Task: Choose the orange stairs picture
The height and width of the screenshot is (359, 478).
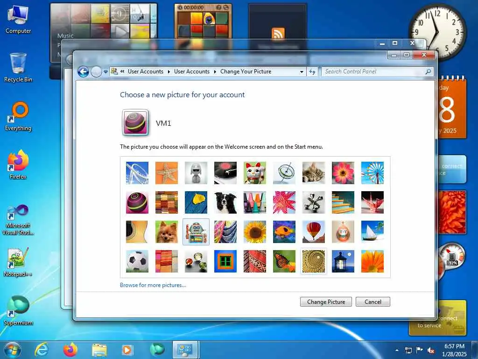Action: click(x=343, y=202)
